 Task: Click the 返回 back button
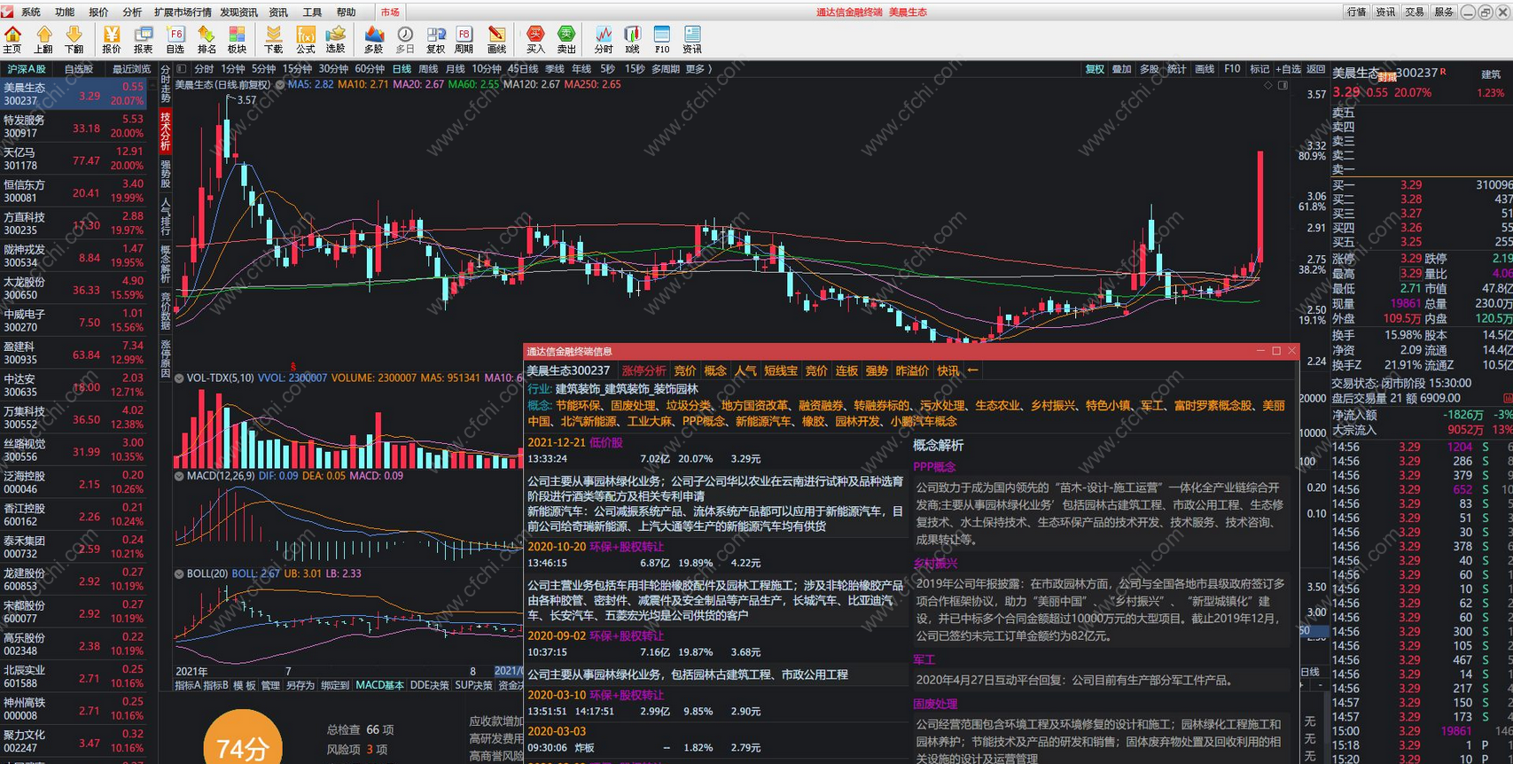pos(1316,68)
